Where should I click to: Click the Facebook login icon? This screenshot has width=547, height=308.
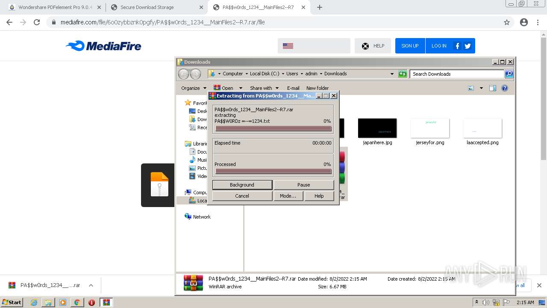coord(457,46)
